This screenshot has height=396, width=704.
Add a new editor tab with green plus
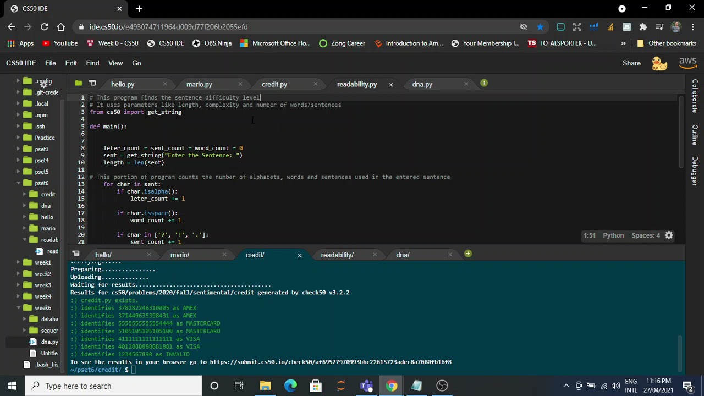click(483, 83)
